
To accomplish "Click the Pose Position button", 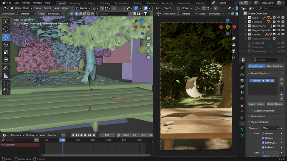I will point(257,66).
